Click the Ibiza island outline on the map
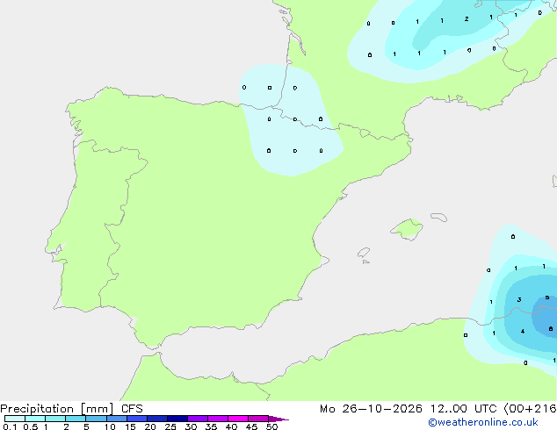This screenshot has height=430, width=557. (x=364, y=253)
